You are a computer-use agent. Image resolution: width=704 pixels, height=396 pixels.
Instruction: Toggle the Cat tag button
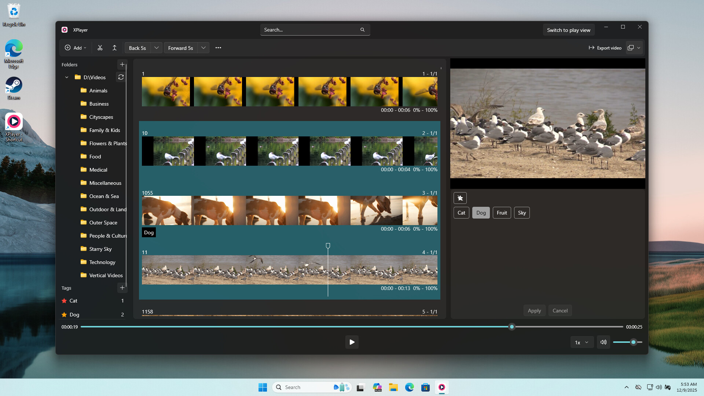tap(461, 213)
